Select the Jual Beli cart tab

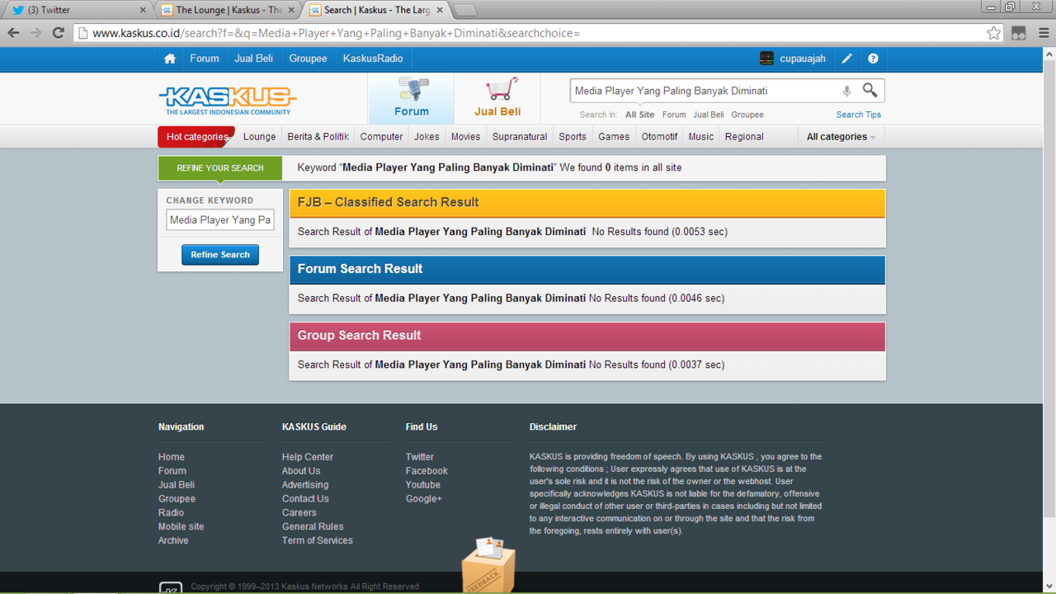pyautogui.click(x=497, y=98)
